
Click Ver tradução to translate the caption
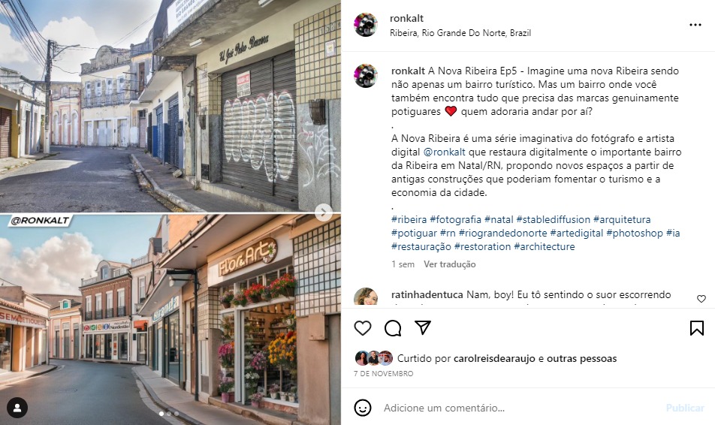click(x=450, y=264)
